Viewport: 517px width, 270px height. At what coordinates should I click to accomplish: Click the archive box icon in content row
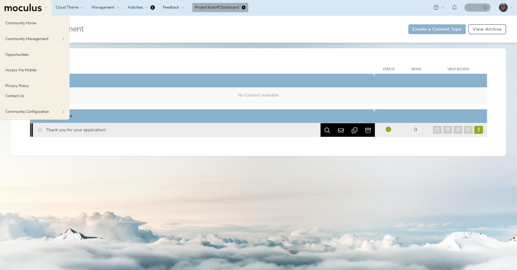[x=368, y=130]
